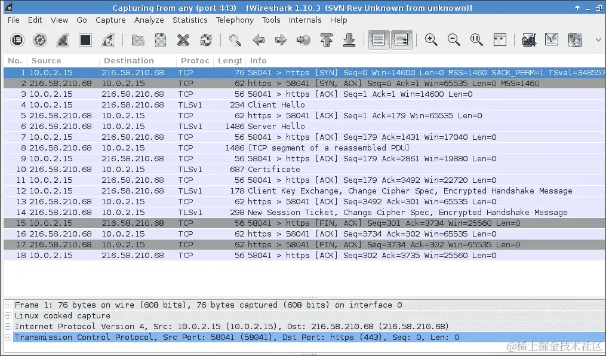Viewport: 606px width, 356px height.
Task: Start a new live capture
Action: [x=63, y=40]
